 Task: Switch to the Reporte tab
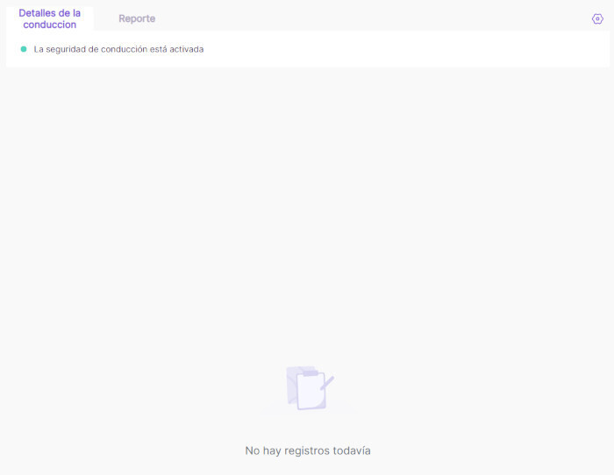(x=137, y=18)
